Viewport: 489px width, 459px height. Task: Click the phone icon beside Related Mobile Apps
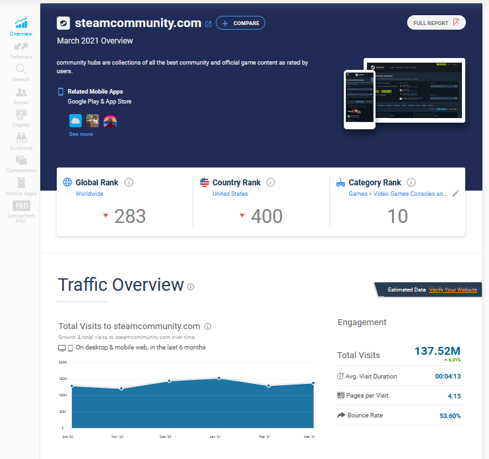tap(61, 92)
